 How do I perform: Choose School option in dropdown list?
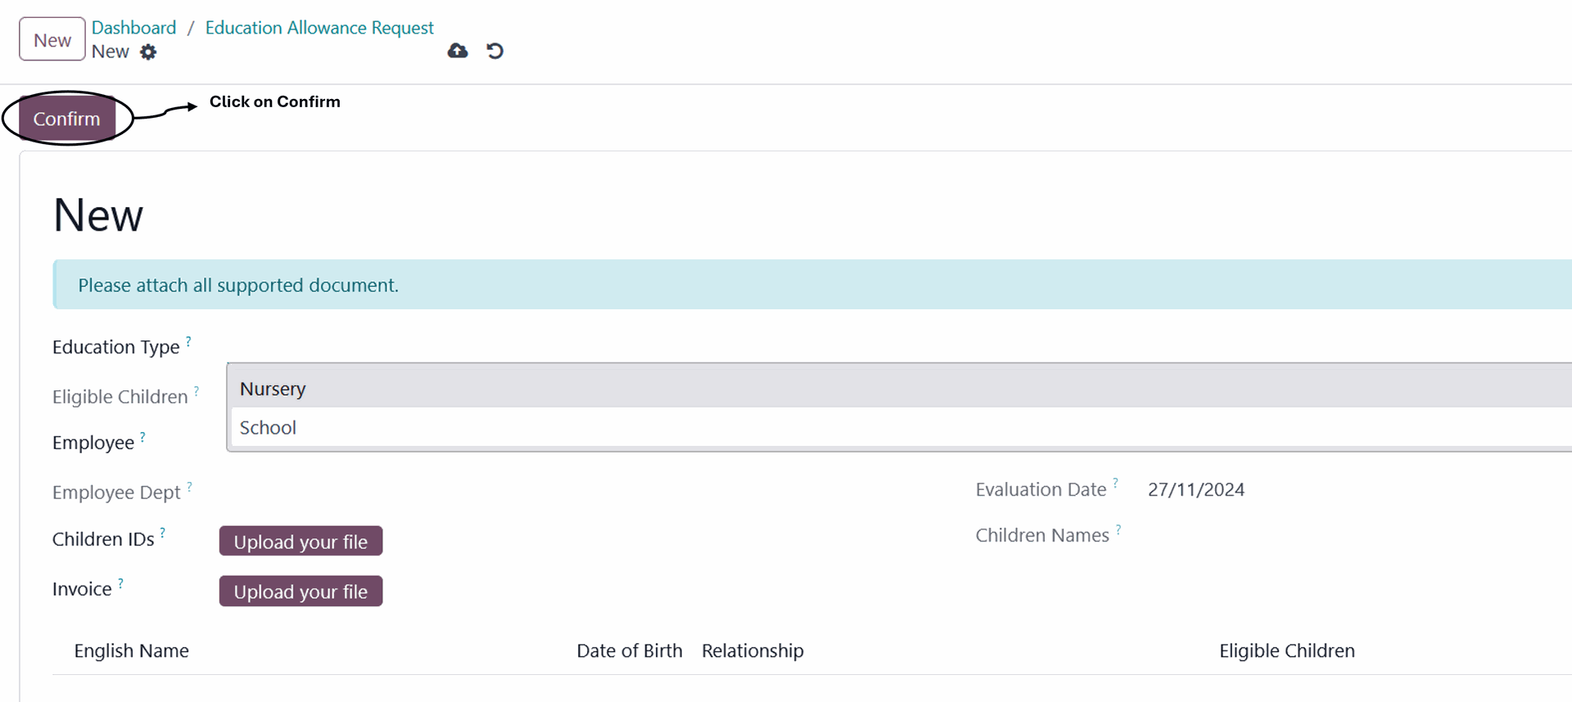[x=268, y=428]
